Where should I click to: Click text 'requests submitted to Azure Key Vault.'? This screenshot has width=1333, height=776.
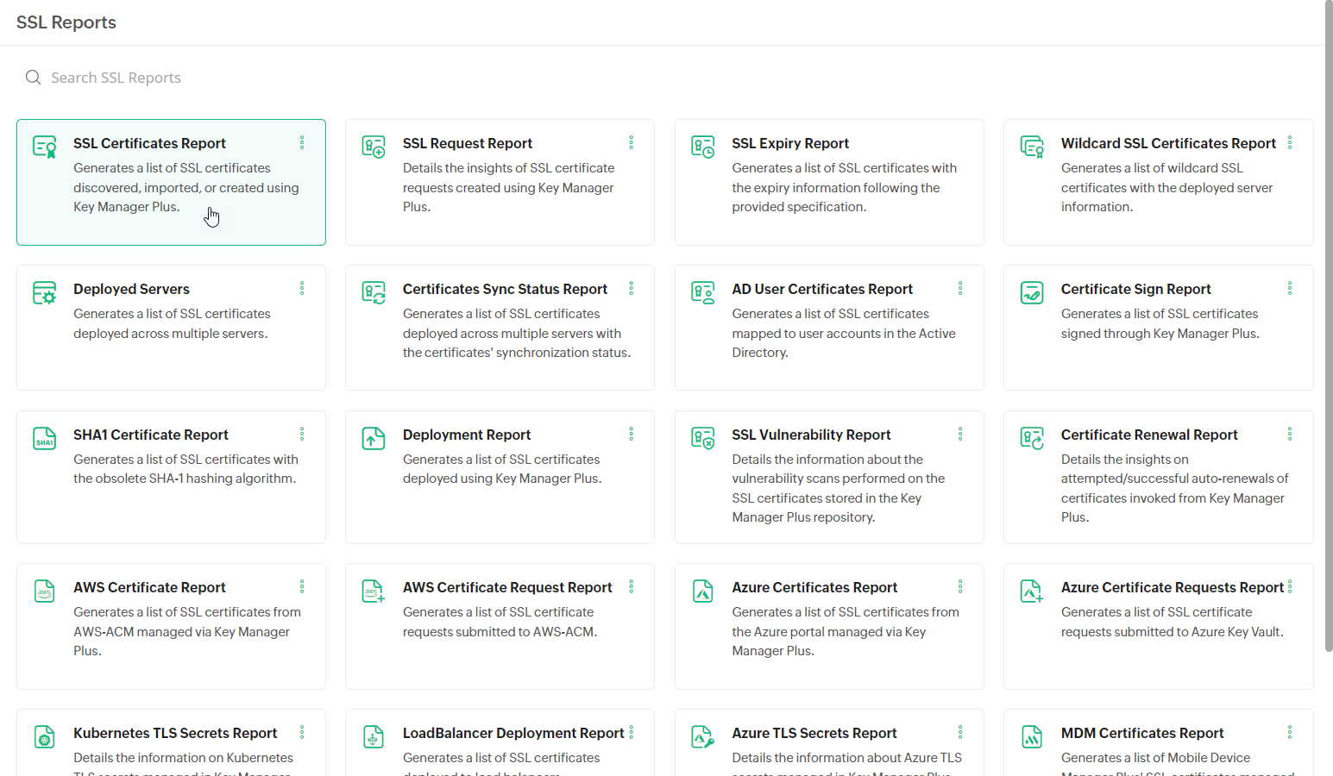(x=1173, y=632)
